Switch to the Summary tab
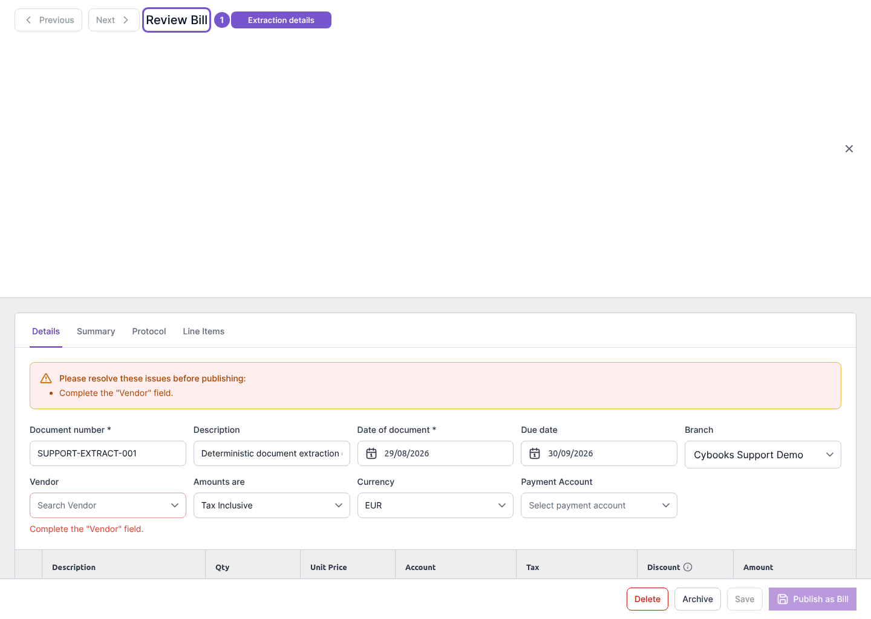This screenshot has height=619, width=871. tap(96, 331)
